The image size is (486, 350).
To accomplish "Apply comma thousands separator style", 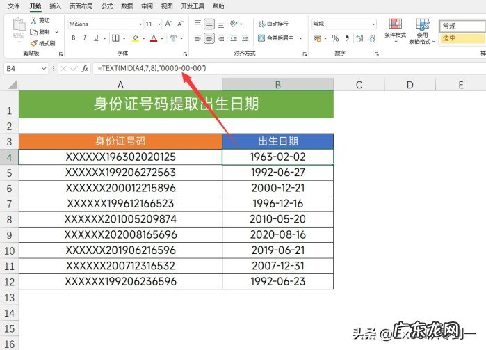I will click(347, 38).
